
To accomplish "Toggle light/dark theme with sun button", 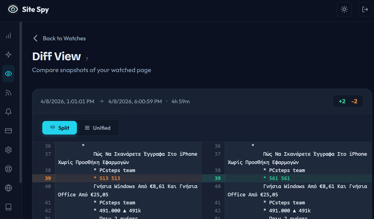I will (344, 9).
